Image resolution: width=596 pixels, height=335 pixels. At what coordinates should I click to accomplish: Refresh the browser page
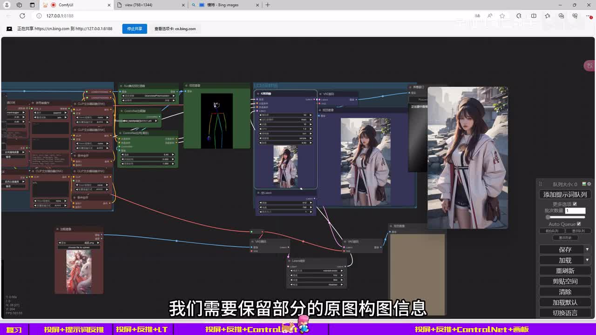click(x=22, y=16)
